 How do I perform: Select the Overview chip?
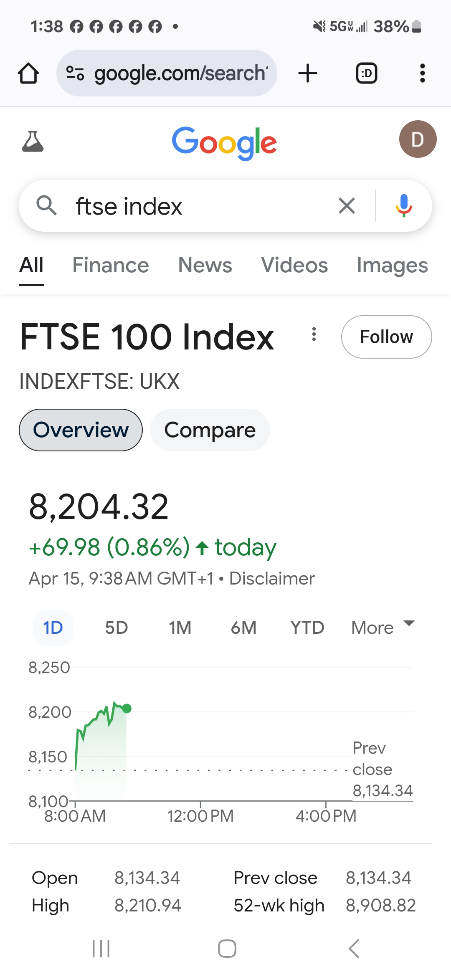point(81,430)
